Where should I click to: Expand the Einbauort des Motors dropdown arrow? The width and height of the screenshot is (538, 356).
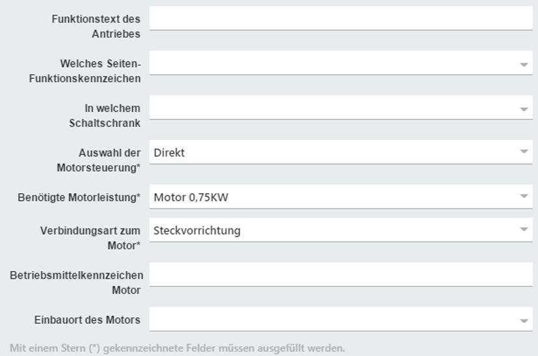(524, 320)
